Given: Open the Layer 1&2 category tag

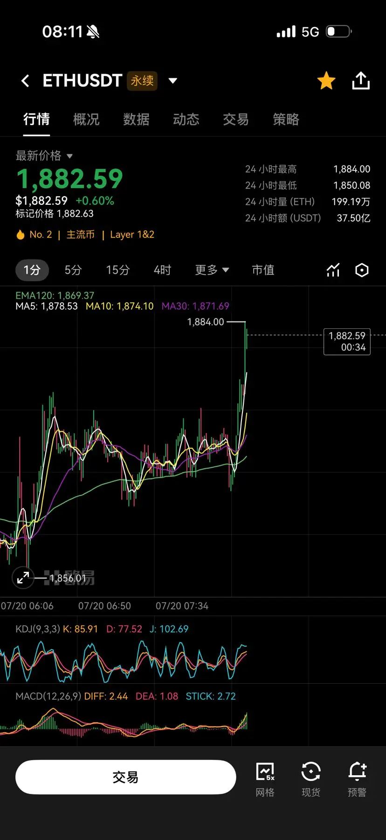Looking at the screenshot, I should pos(132,235).
